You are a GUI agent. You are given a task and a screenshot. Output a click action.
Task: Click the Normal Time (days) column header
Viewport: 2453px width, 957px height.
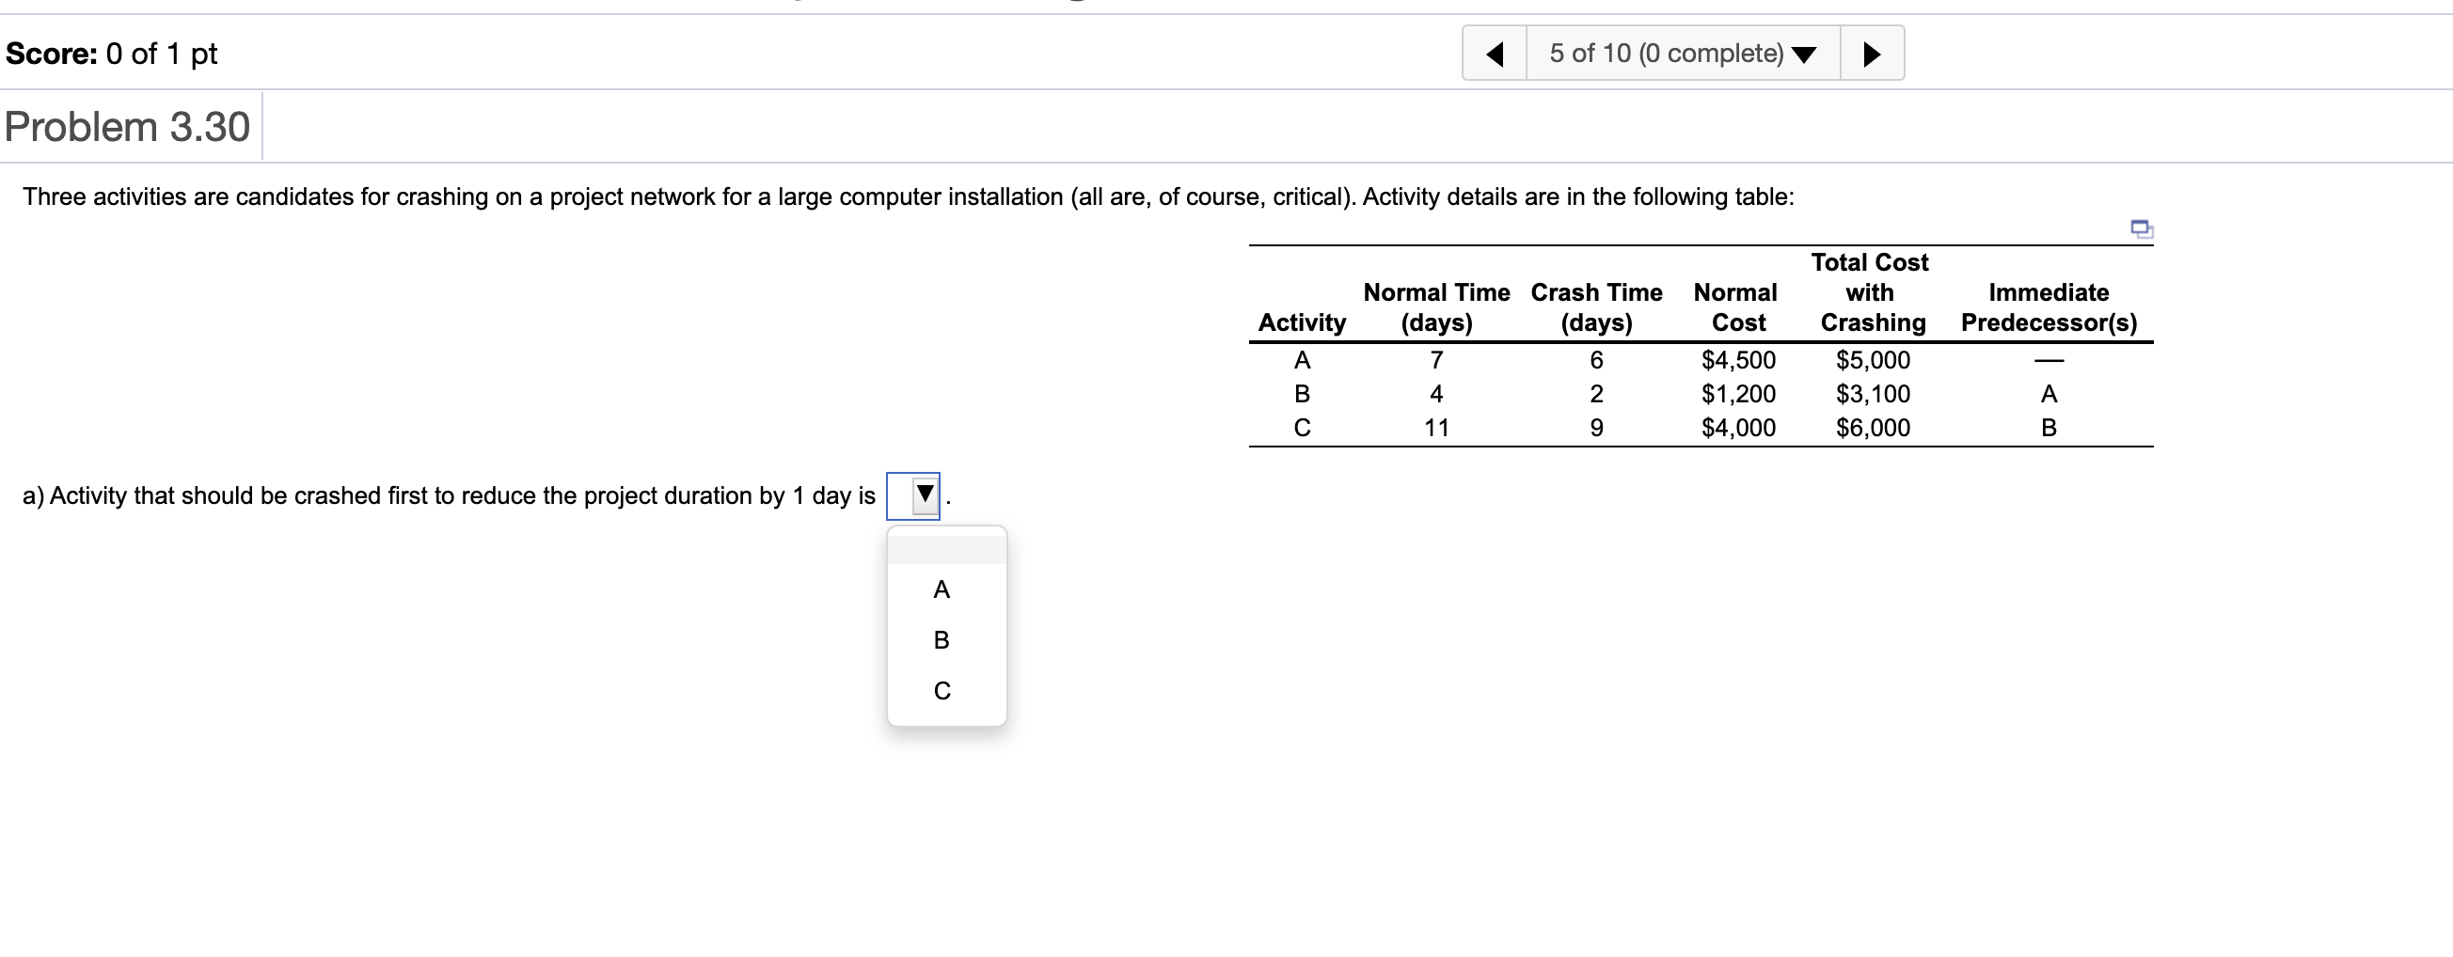coord(1436,307)
